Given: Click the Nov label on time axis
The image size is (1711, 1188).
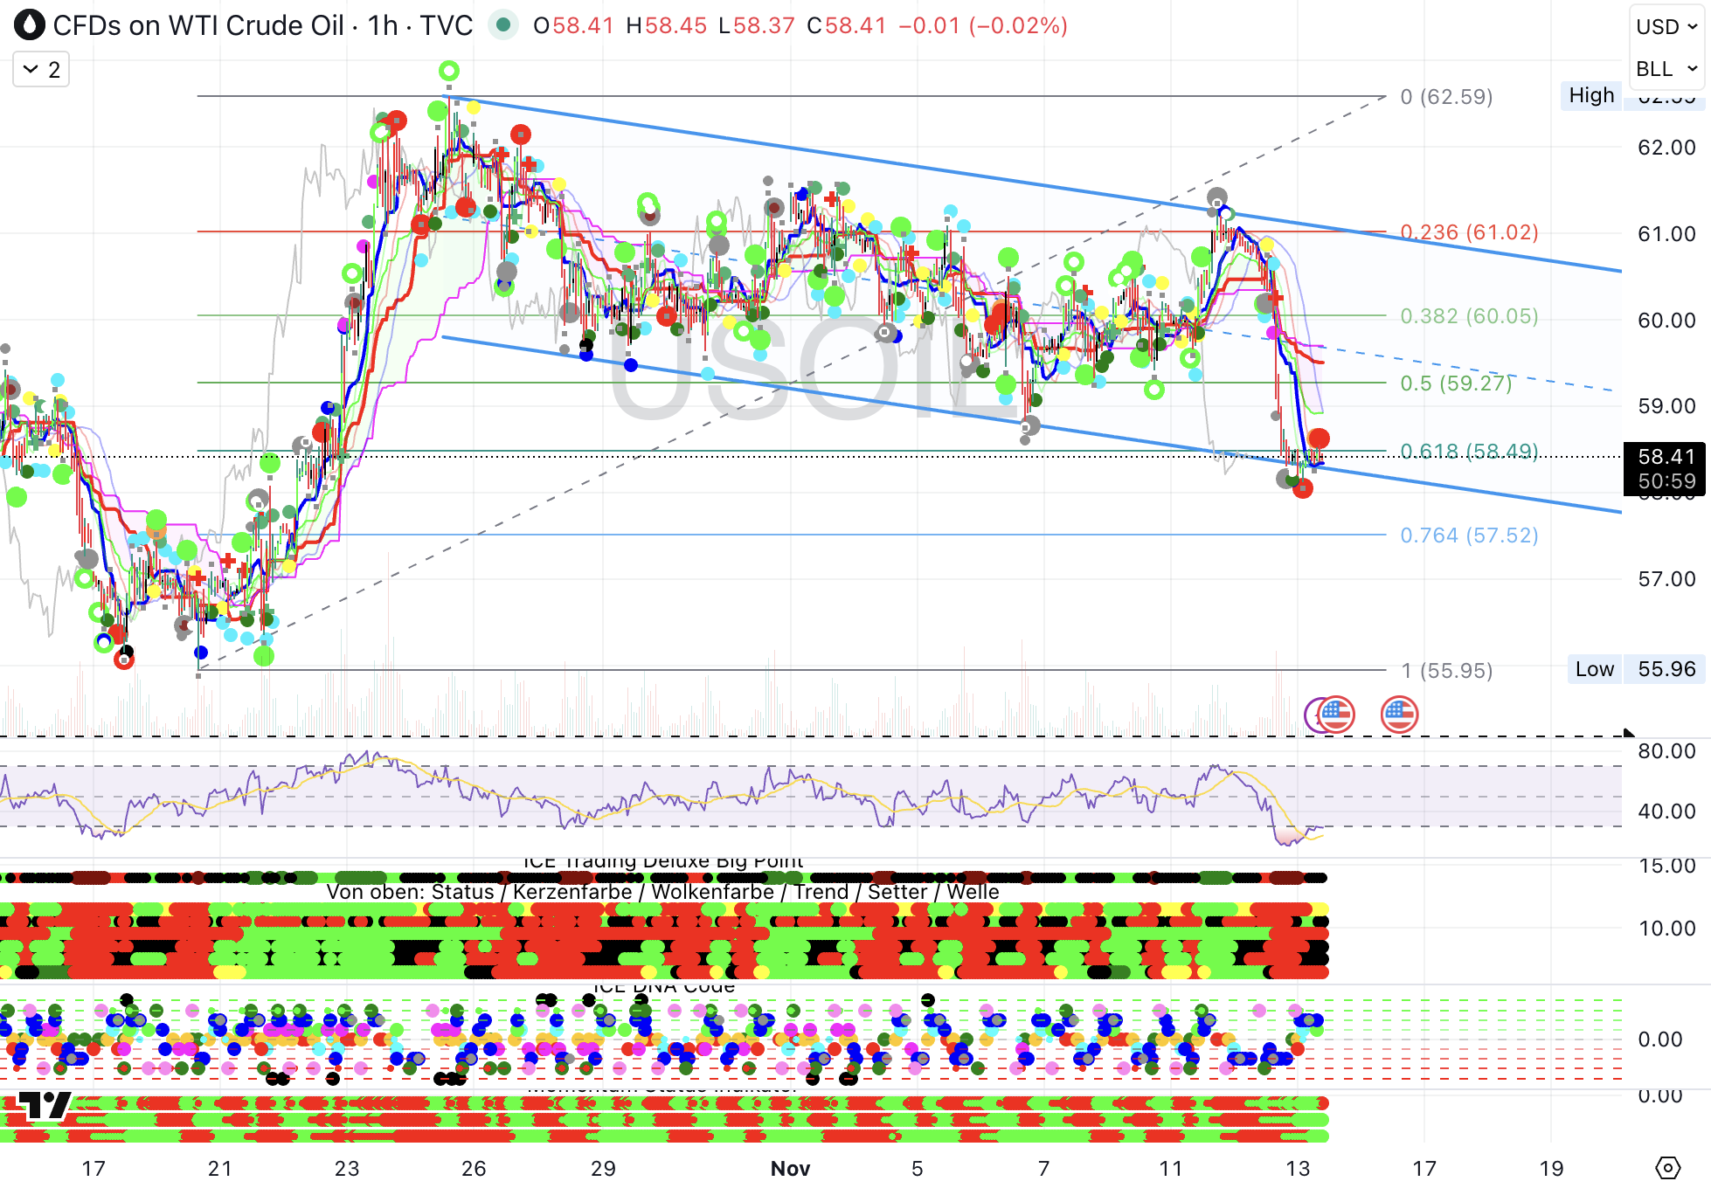Looking at the screenshot, I should 790,1169.
